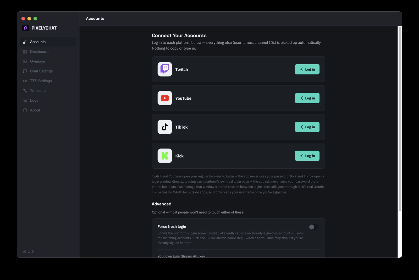
Task: Click the Connect Your Accounts heading
Action: [x=179, y=36]
